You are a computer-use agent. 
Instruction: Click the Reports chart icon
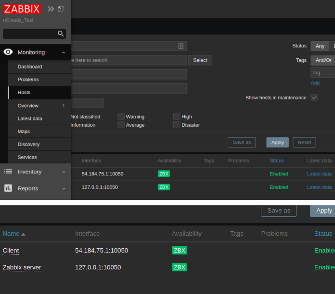coord(8,188)
